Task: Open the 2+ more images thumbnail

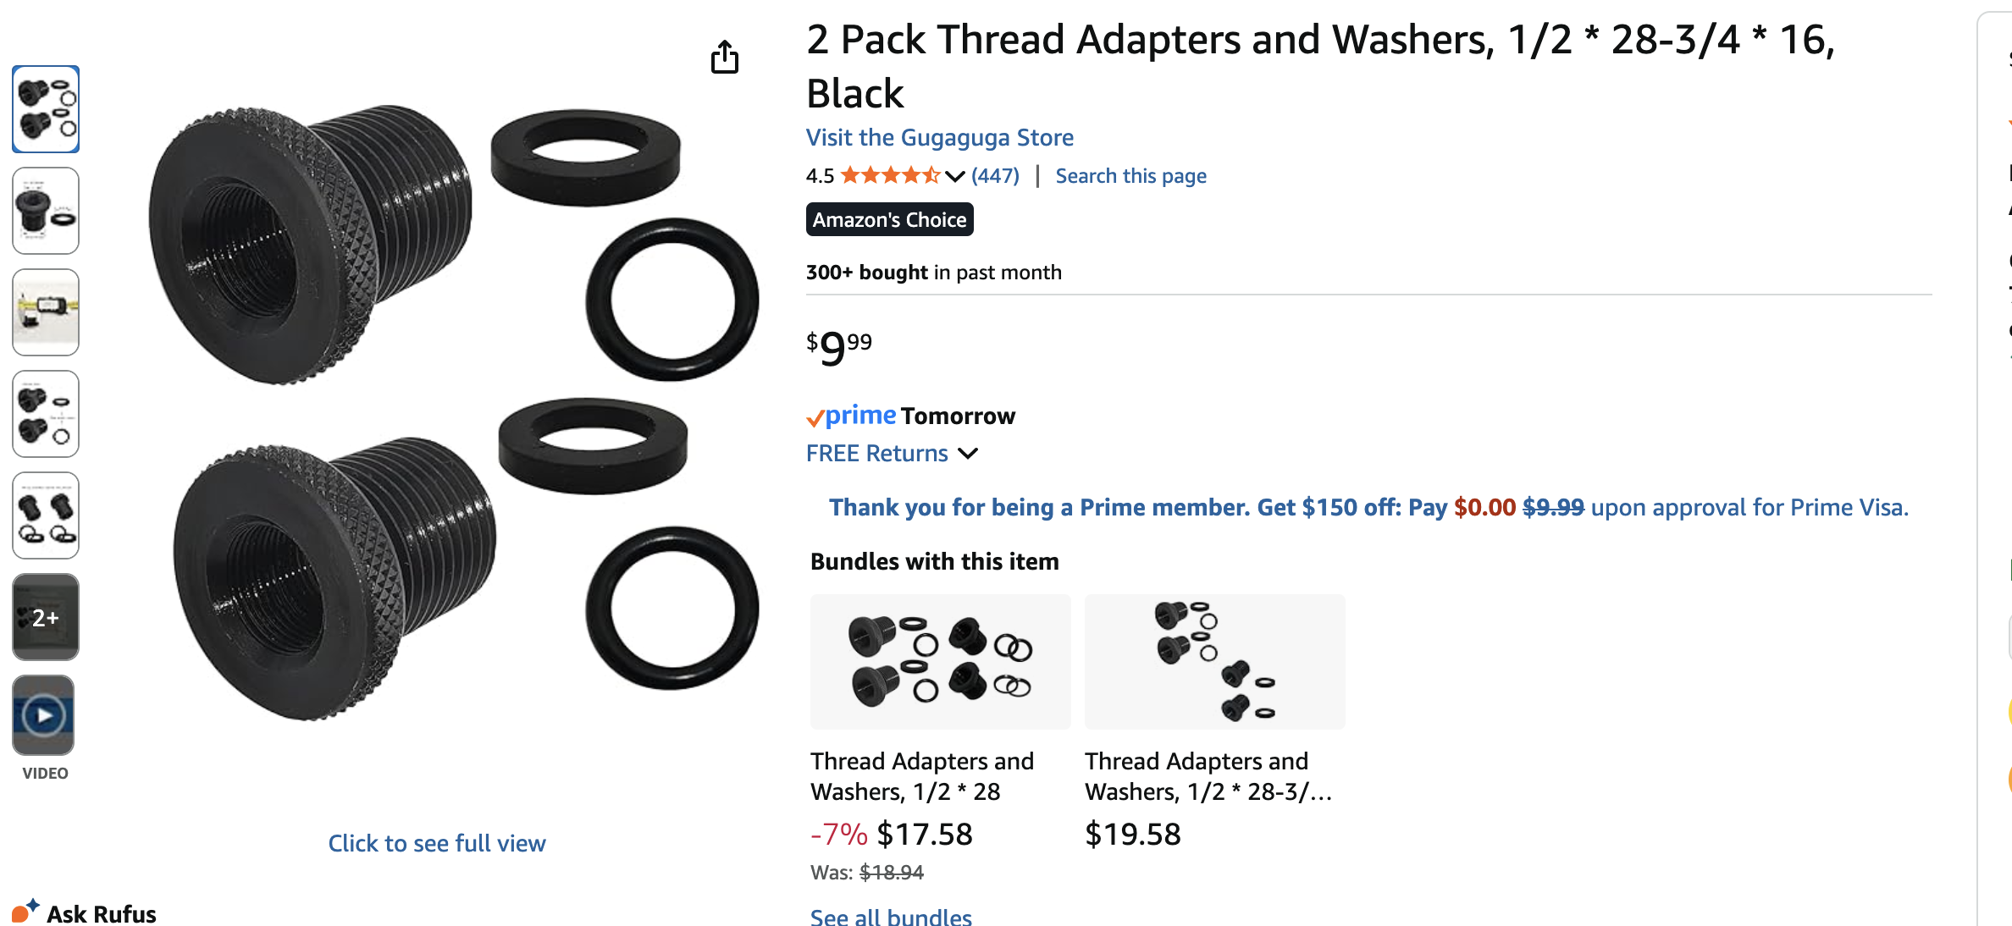Action: tap(46, 617)
